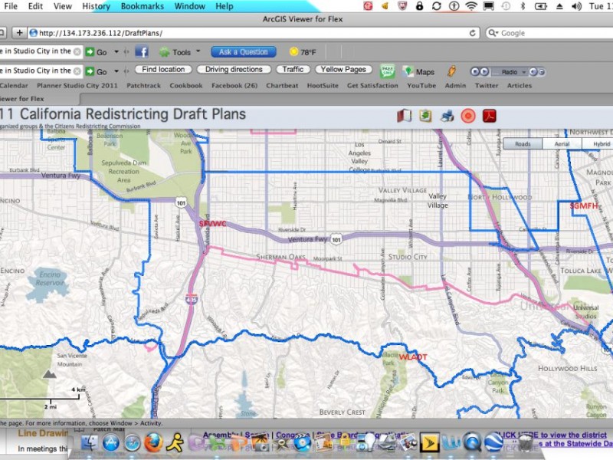Open the book icon in the redistricting toolbar
This screenshot has width=613, height=460.
pyautogui.click(x=404, y=116)
